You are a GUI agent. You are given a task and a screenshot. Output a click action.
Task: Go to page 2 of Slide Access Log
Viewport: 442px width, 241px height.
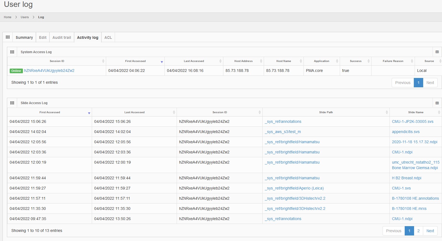418,231
